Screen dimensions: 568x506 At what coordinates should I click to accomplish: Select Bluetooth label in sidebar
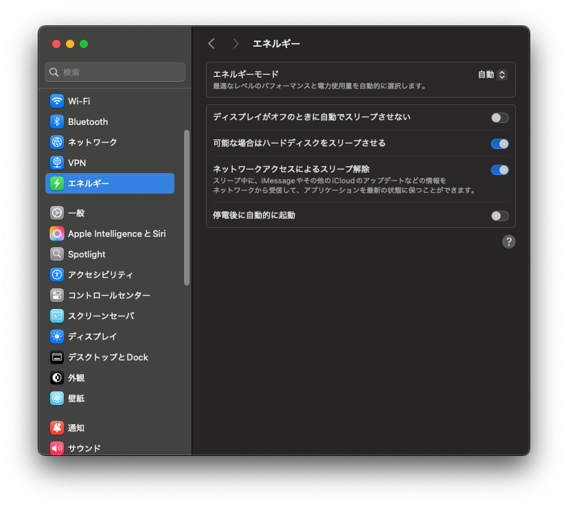pyautogui.click(x=88, y=122)
